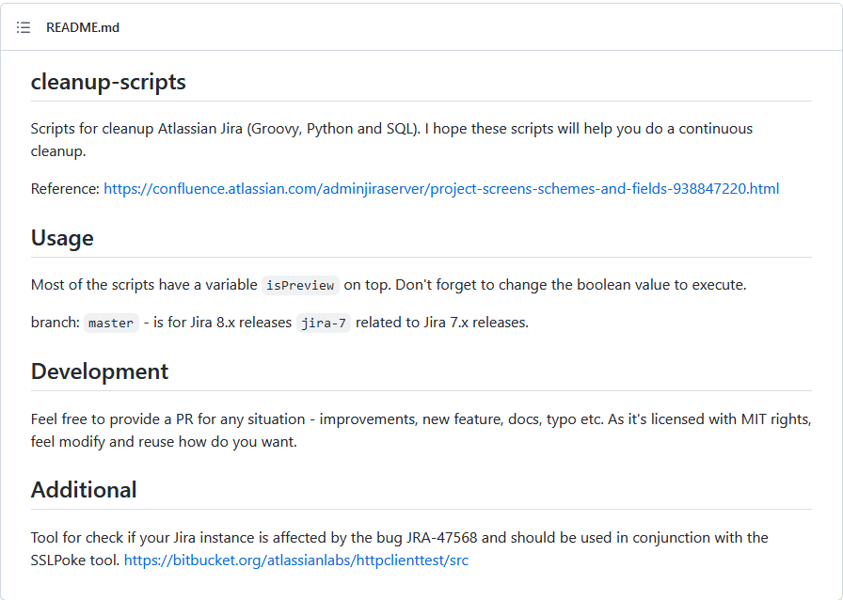Select the Development section heading
The height and width of the screenshot is (600, 843).
tap(99, 371)
